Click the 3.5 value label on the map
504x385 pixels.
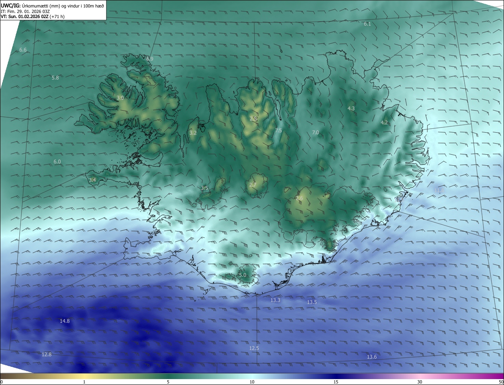click(x=204, y=188)
